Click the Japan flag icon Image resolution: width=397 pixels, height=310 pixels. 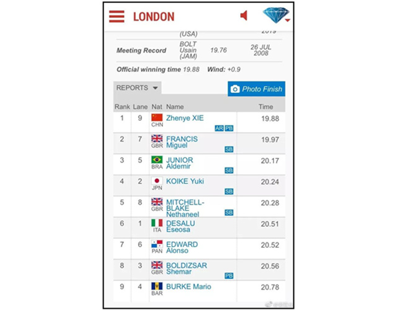coord(157,180)
